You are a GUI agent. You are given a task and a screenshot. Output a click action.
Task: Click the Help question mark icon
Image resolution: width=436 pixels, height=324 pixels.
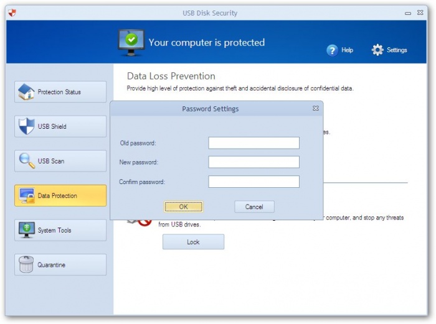point(332,50)
